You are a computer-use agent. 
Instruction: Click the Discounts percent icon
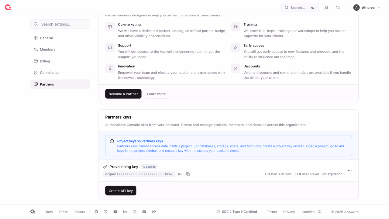click(236, 68)
